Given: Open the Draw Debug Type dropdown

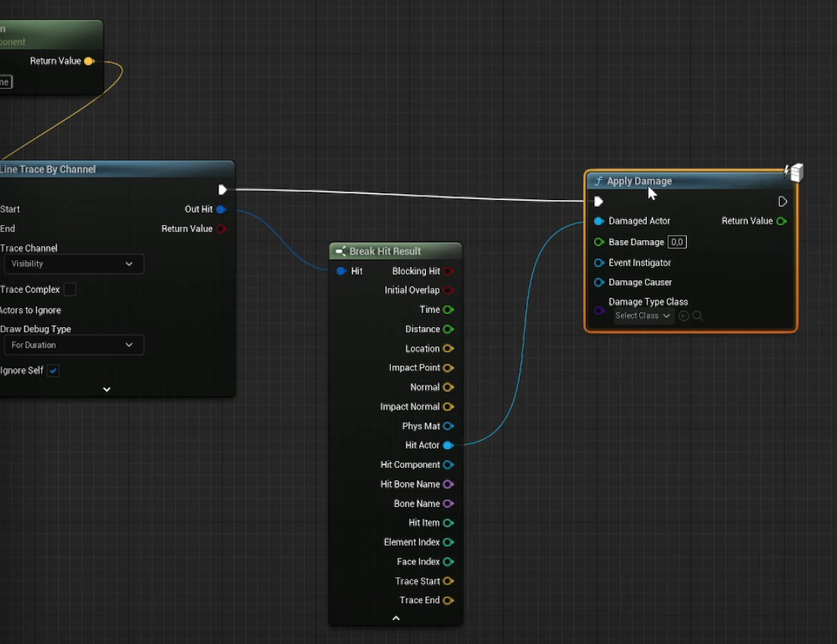Looking at the screenshot, I should 73,345.
